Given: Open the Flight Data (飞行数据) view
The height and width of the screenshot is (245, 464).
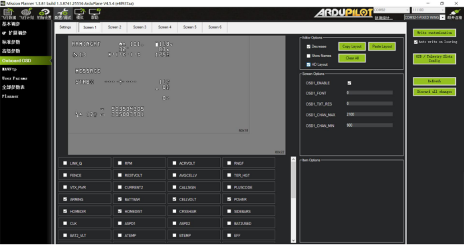Looking at the screenshot, I should click(9, 13).
